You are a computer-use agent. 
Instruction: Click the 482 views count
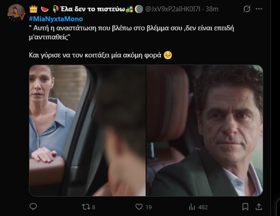(x=203, y=207)
